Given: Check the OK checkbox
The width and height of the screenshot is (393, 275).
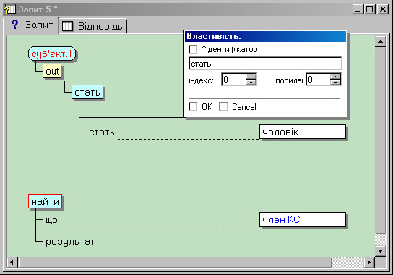Looking at the screenshot, I should [193, 106].
